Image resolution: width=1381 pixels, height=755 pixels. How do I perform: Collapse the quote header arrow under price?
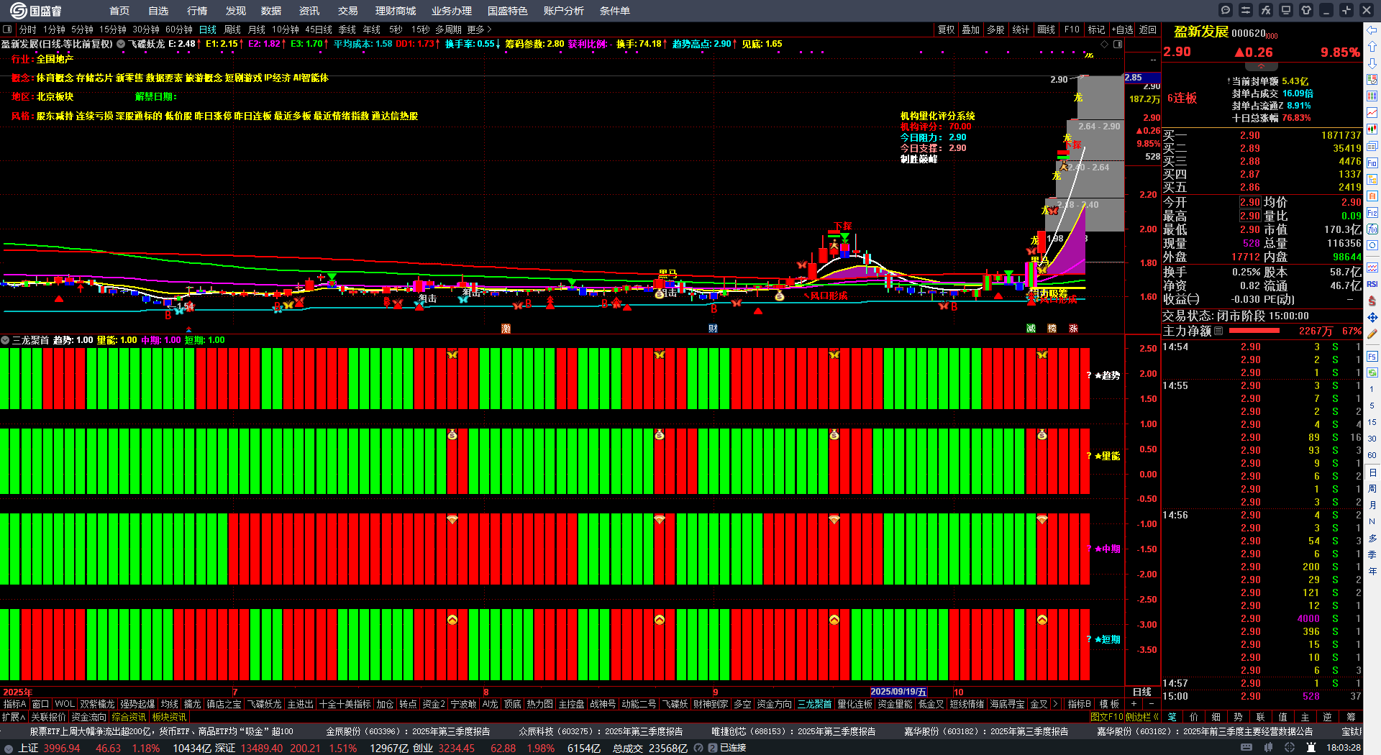(x=1261, y=66)
